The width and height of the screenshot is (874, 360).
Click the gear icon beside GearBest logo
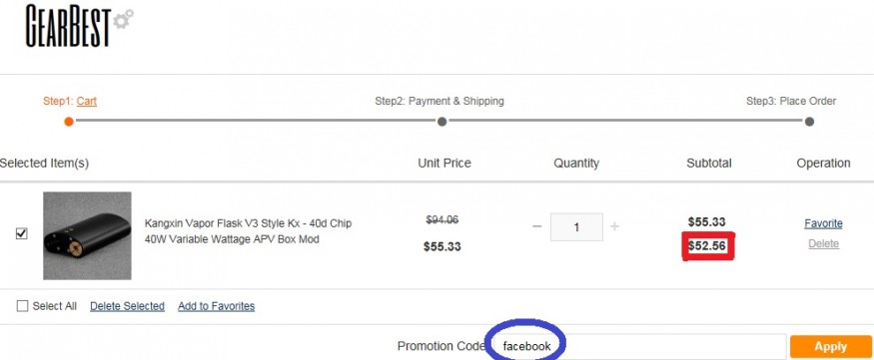click(x=123, y=19)
